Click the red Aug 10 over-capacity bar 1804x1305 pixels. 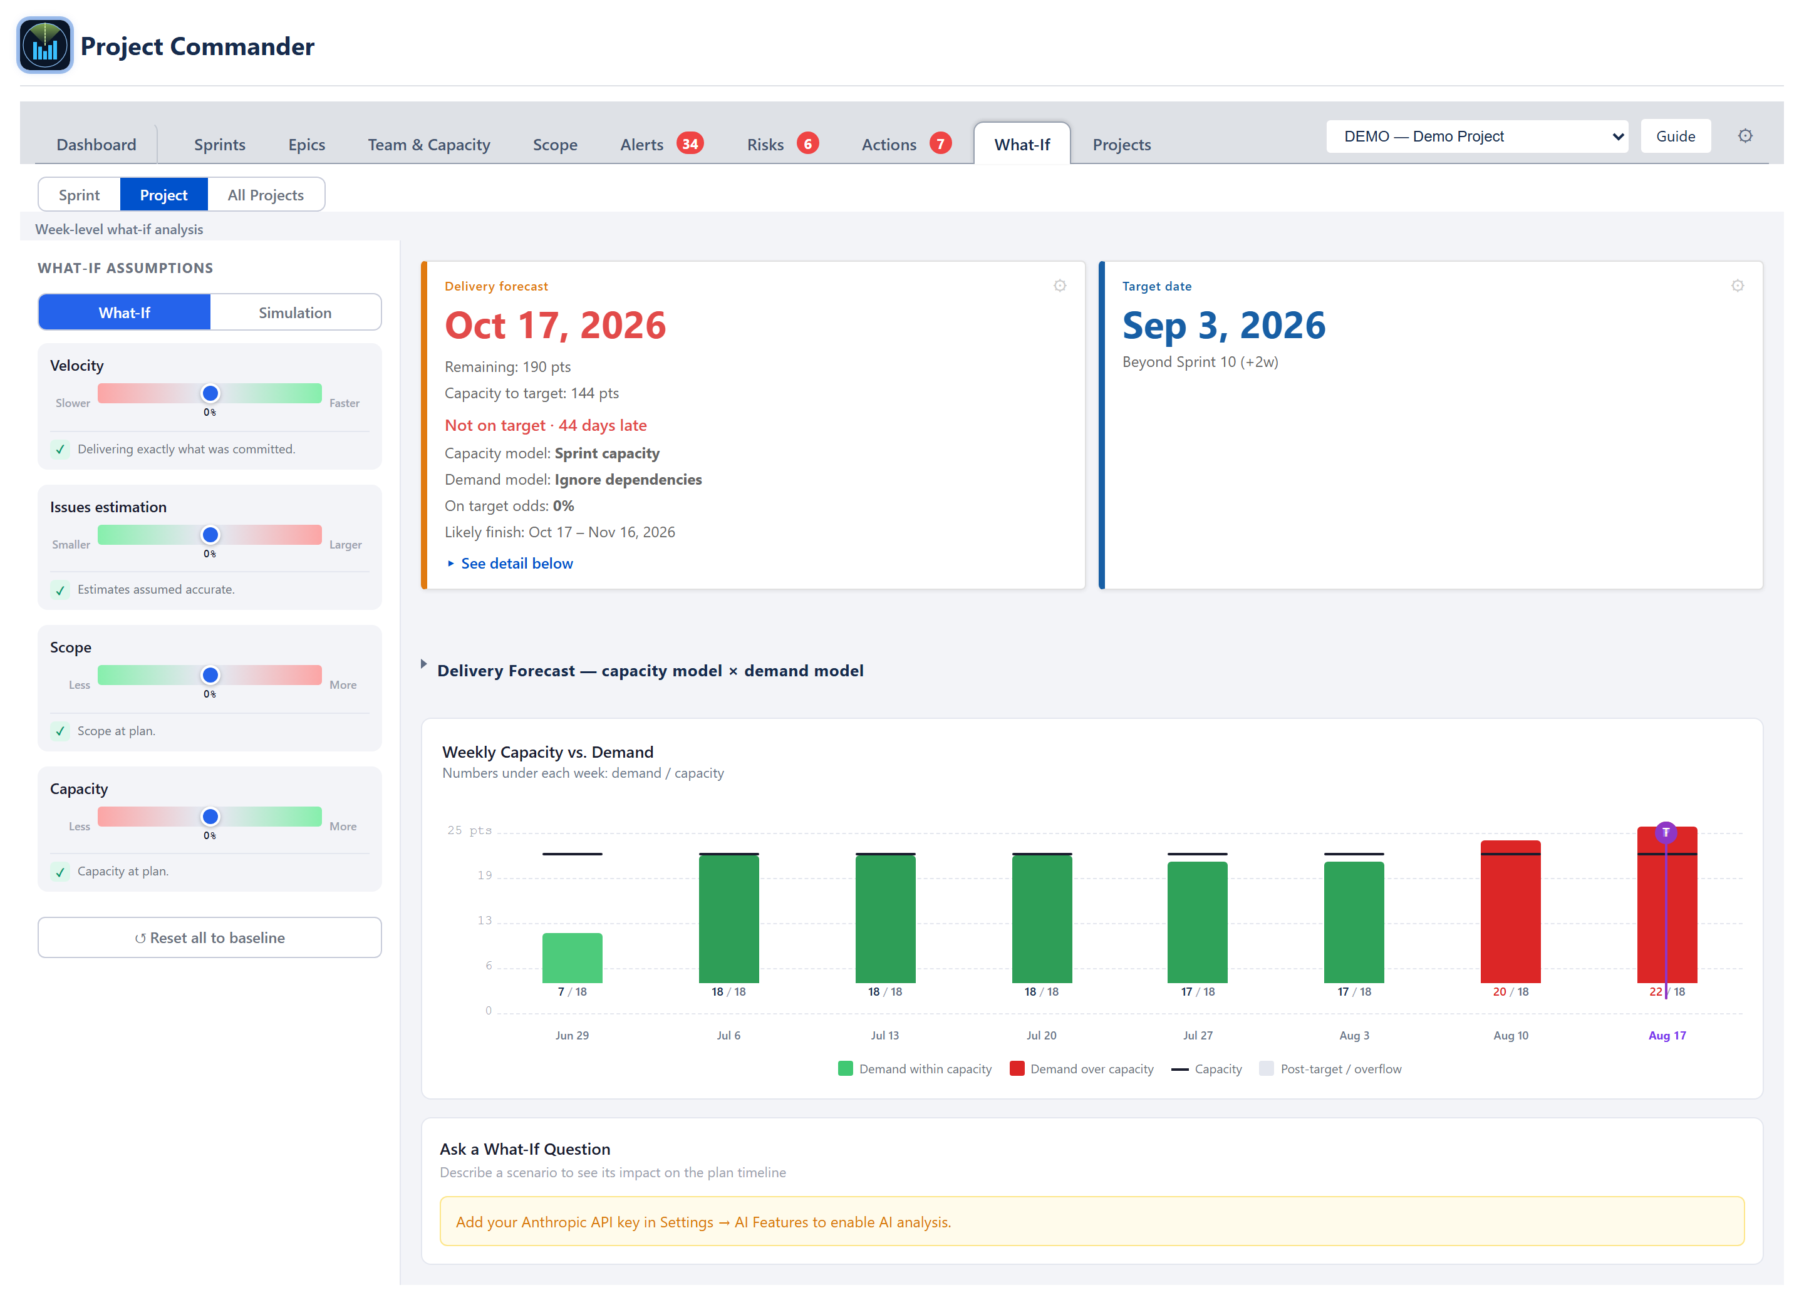[1510, 911]
